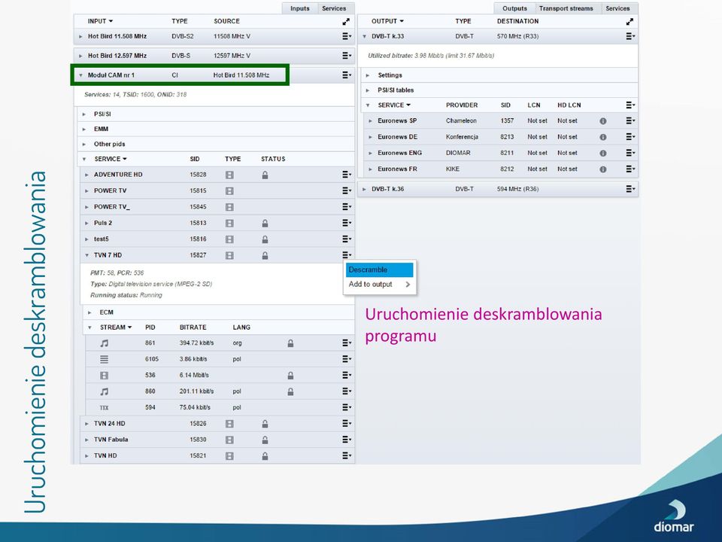The width and height of the screenshot is (722, 542).
Task: Open row menu for POWER TV service
Action: 347,190
